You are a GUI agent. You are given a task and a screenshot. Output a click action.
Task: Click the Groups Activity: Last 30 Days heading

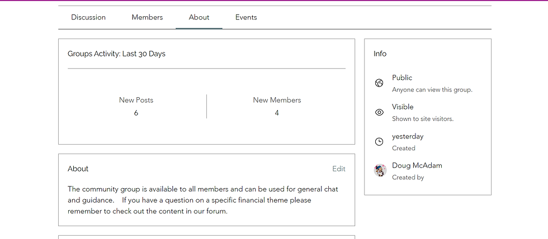[116, 54]
